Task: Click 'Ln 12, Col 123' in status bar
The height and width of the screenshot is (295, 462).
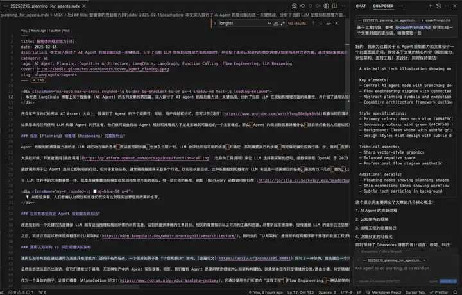Action: (300, 292)
